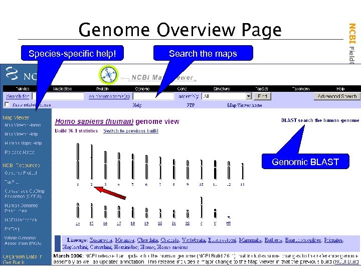Open the PubMed tab in the black bar
This screenshot has width=361, height=271.
pos(23,89)
